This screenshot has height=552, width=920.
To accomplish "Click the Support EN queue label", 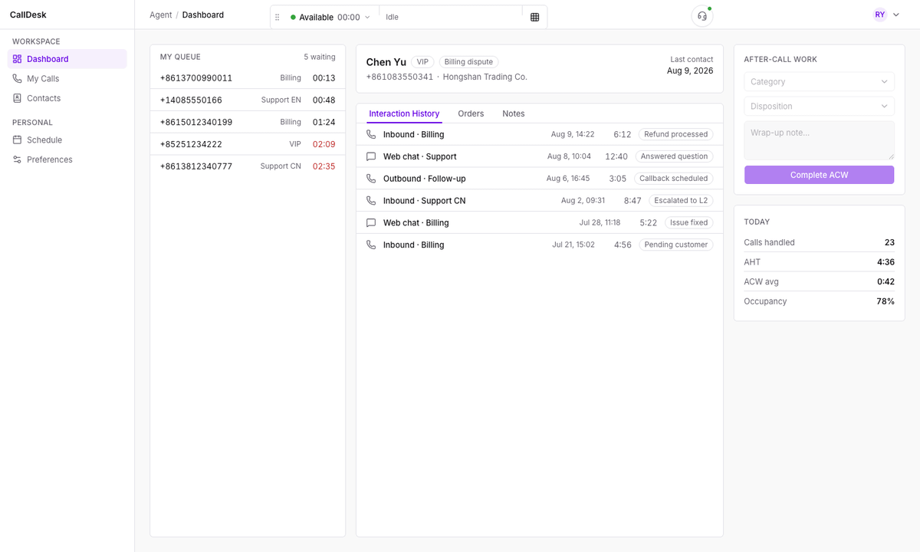I will [x=281, y=100].
